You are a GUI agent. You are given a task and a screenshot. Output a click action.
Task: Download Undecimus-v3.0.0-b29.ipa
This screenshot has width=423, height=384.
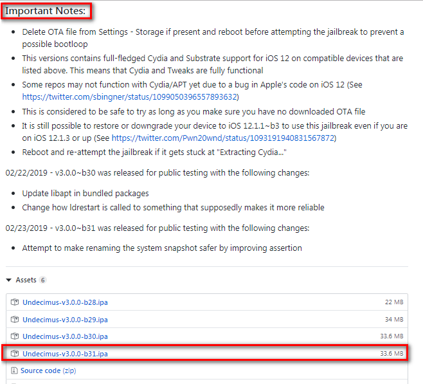(x=65, y=320)
